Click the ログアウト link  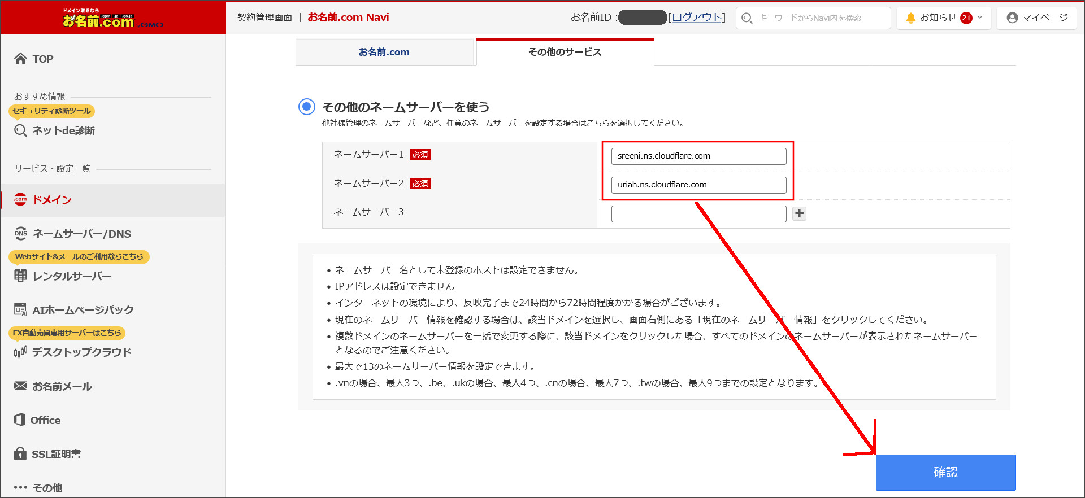coord(697,18)
